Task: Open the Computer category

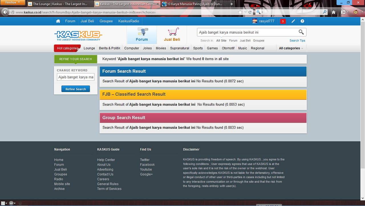Action: point(131,48)
